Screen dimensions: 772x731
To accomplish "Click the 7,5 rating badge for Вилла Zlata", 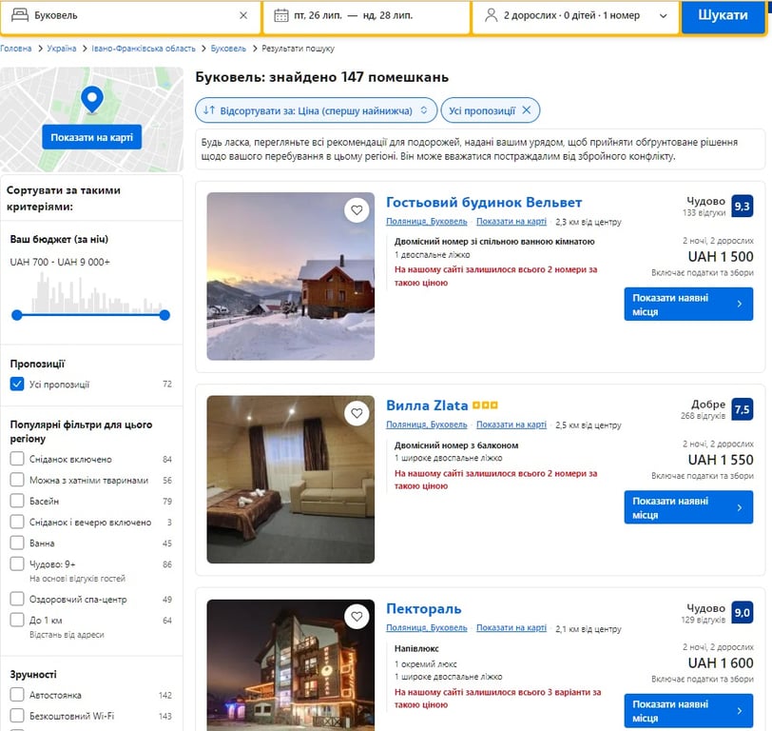I will click(742, 409).
